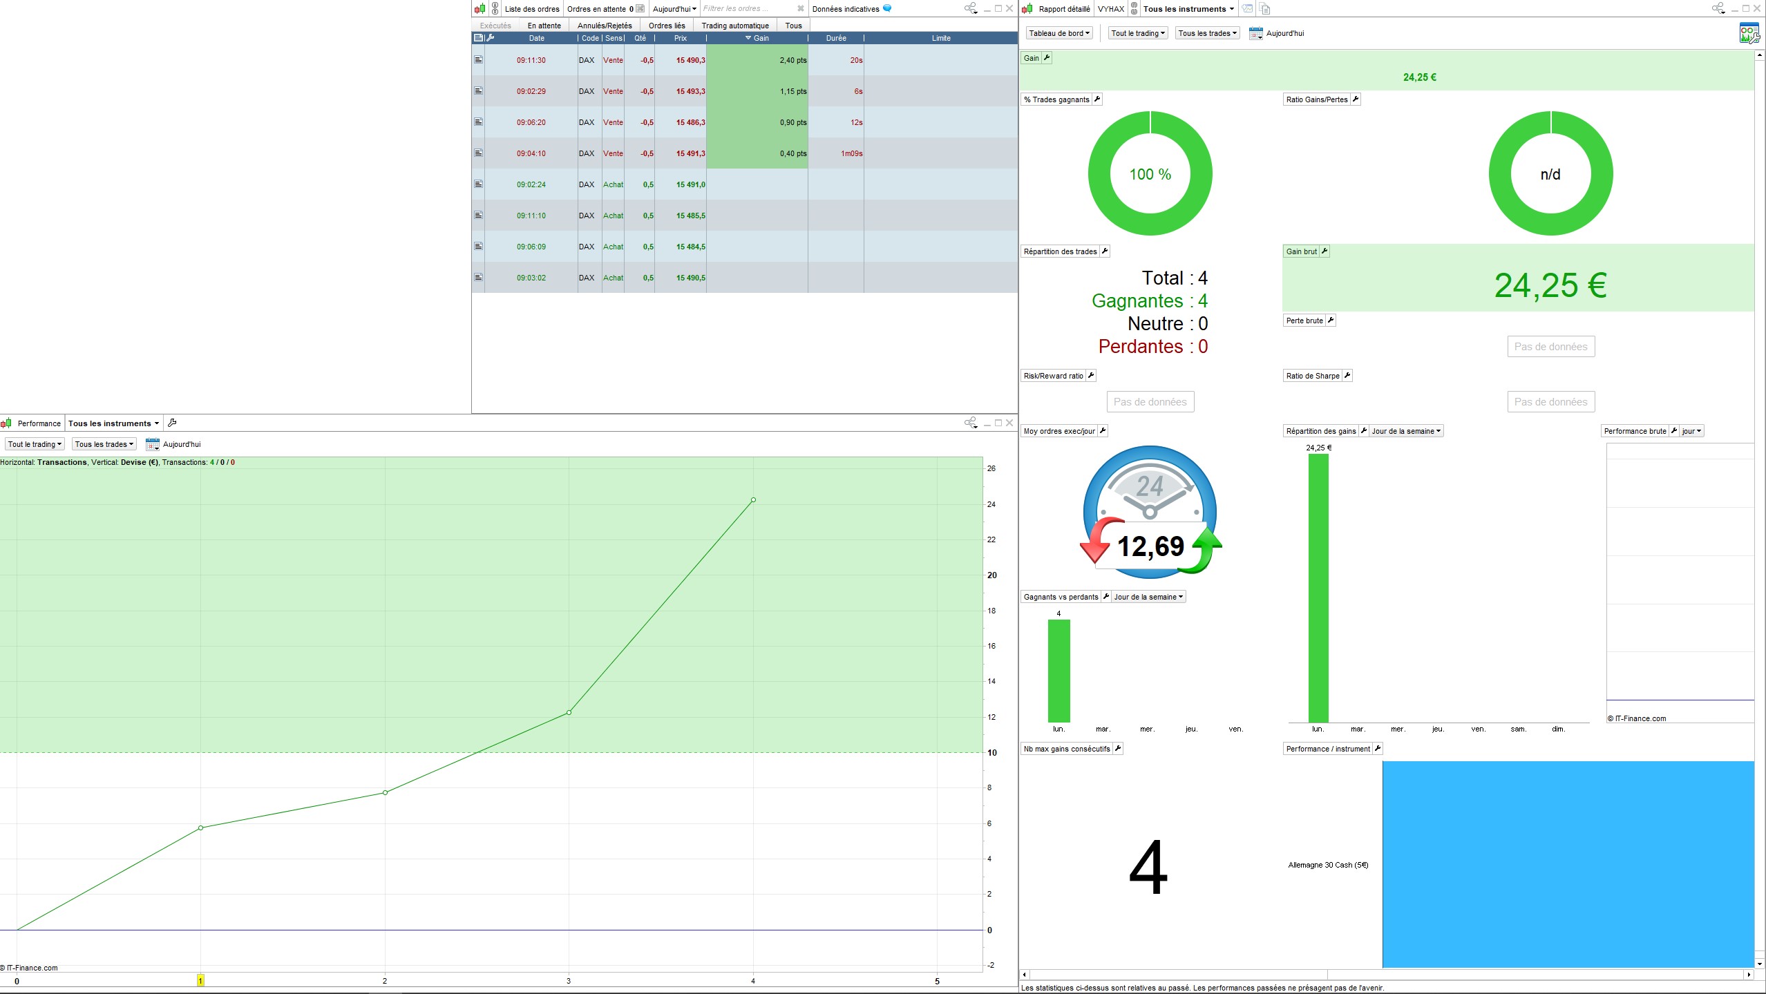Screen dimensions: 1766x994
Task: Open the Jour de la semaine dropdown for Répartition des gains
Action: tap(1406, 431)
